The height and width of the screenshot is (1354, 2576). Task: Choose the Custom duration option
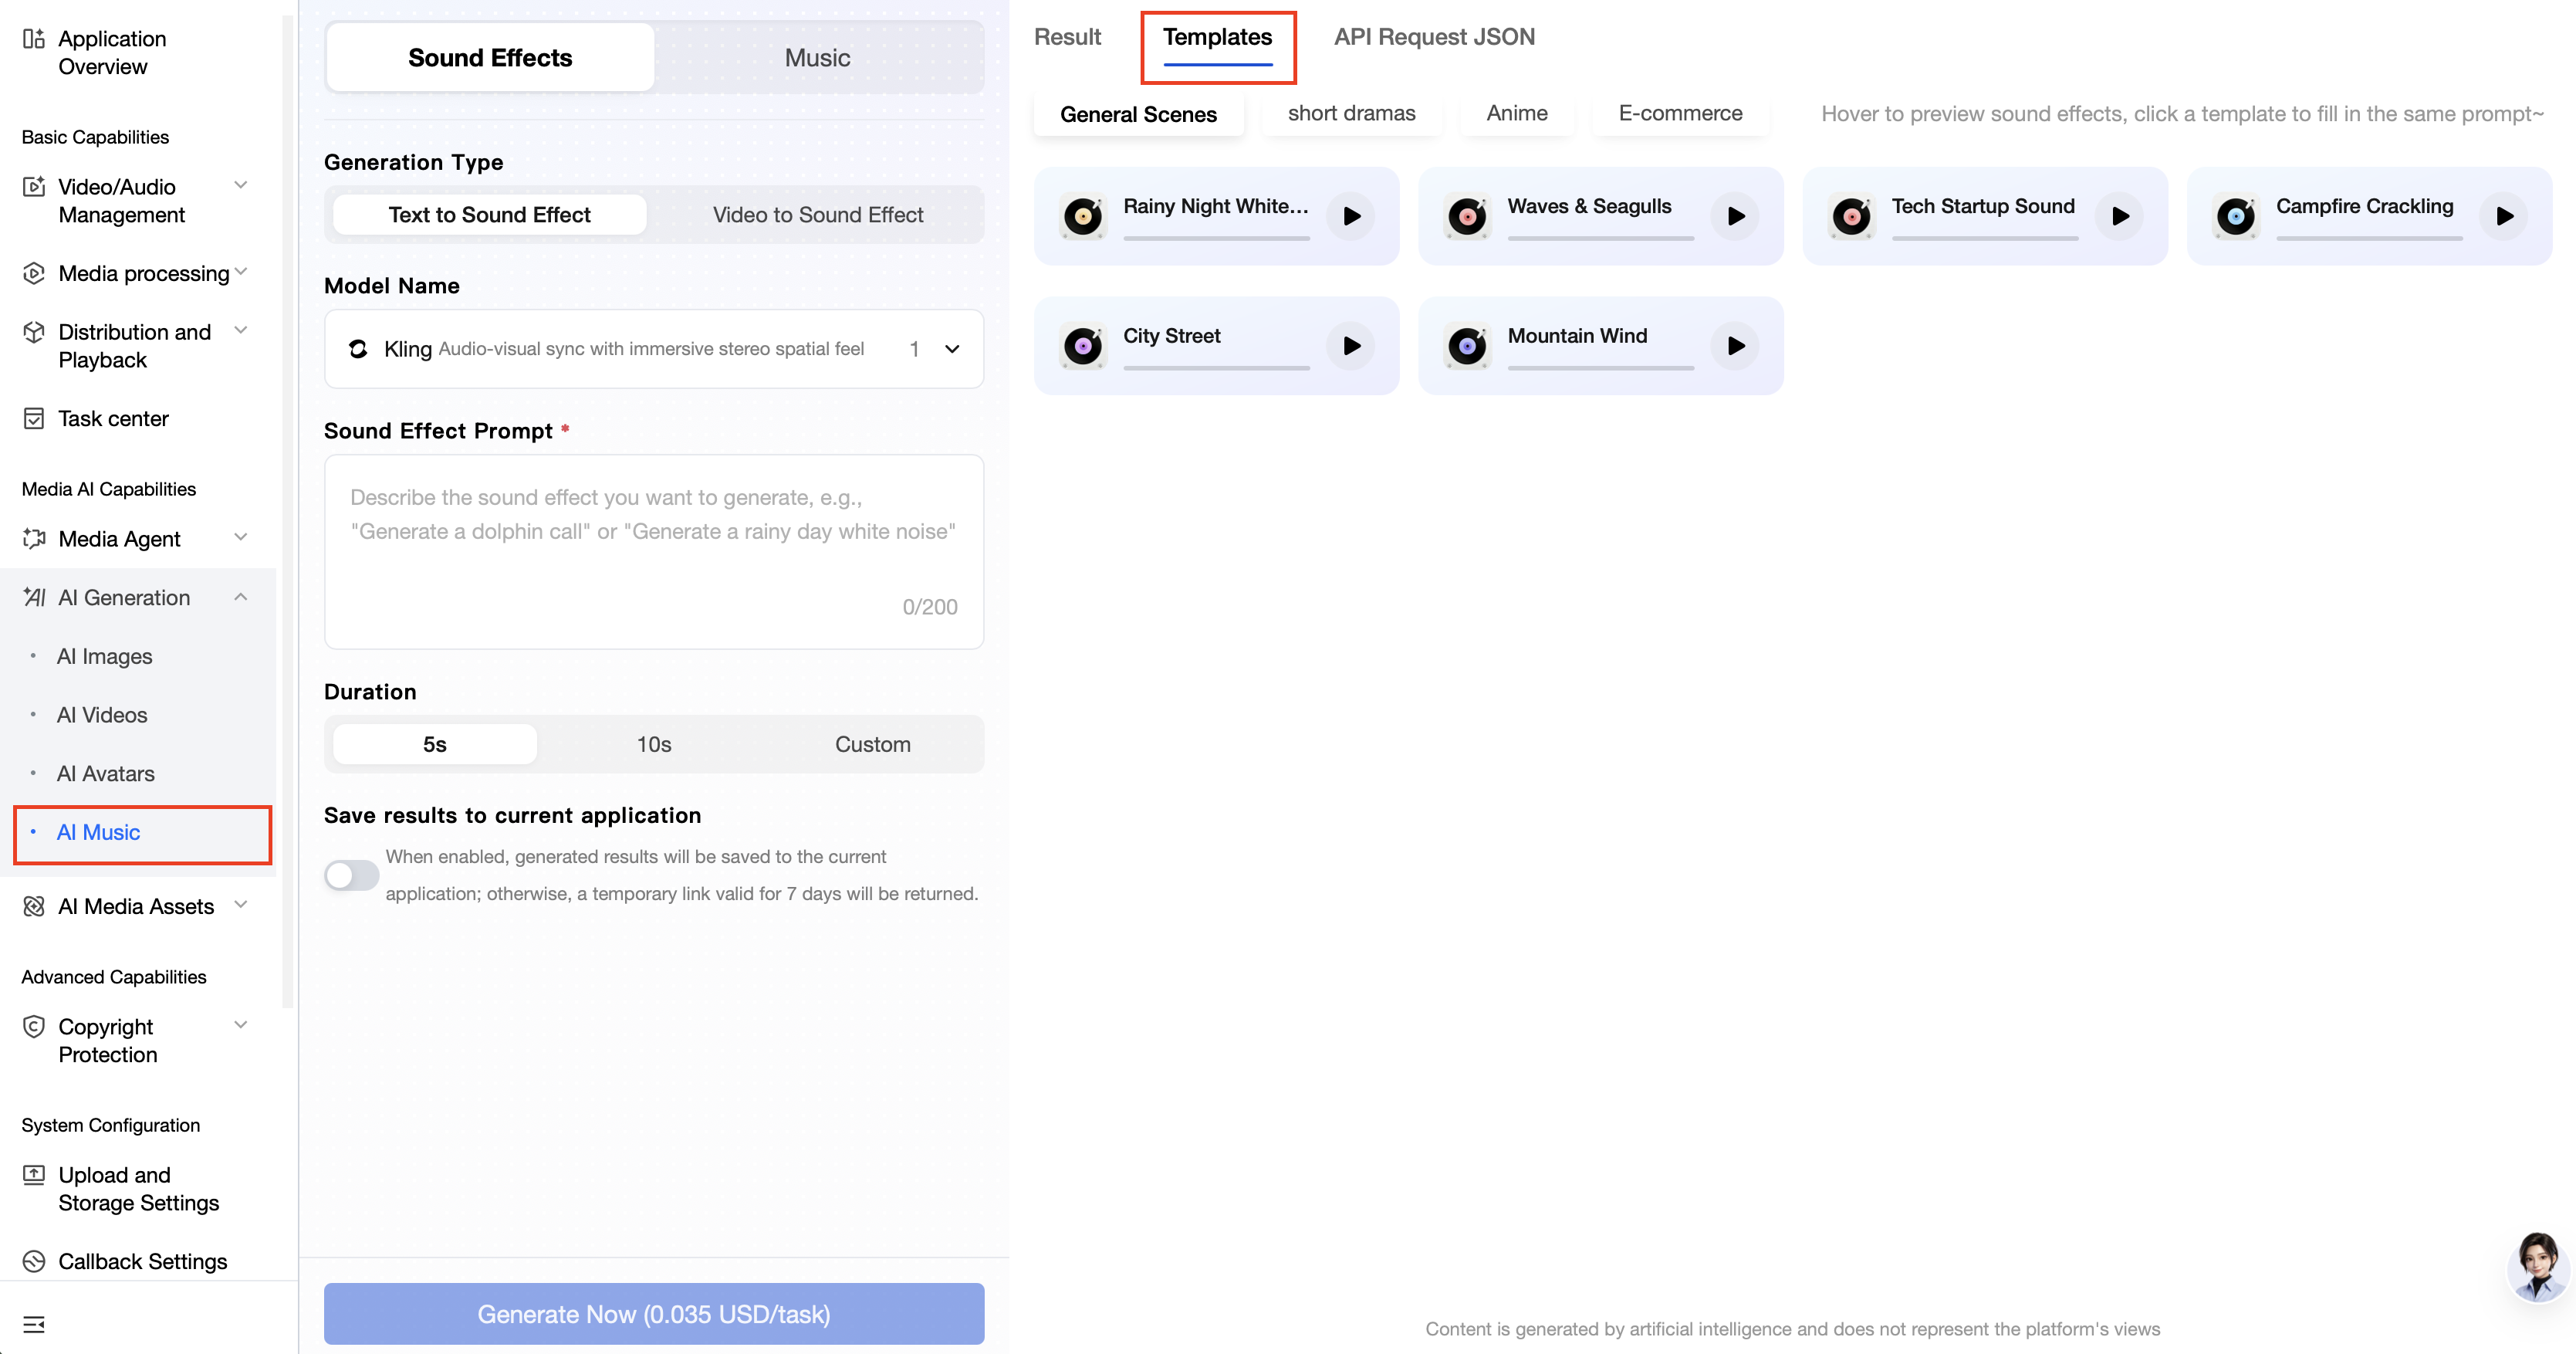[872, 744]
